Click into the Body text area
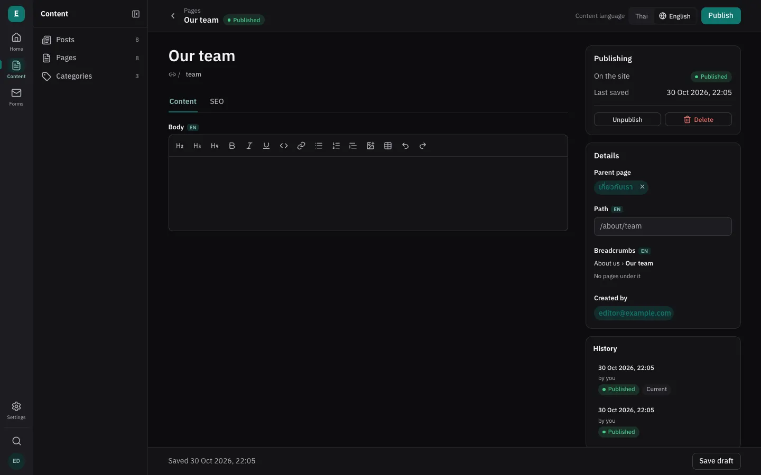The height and width of the screenshot is (475, 761). (368, 193)
